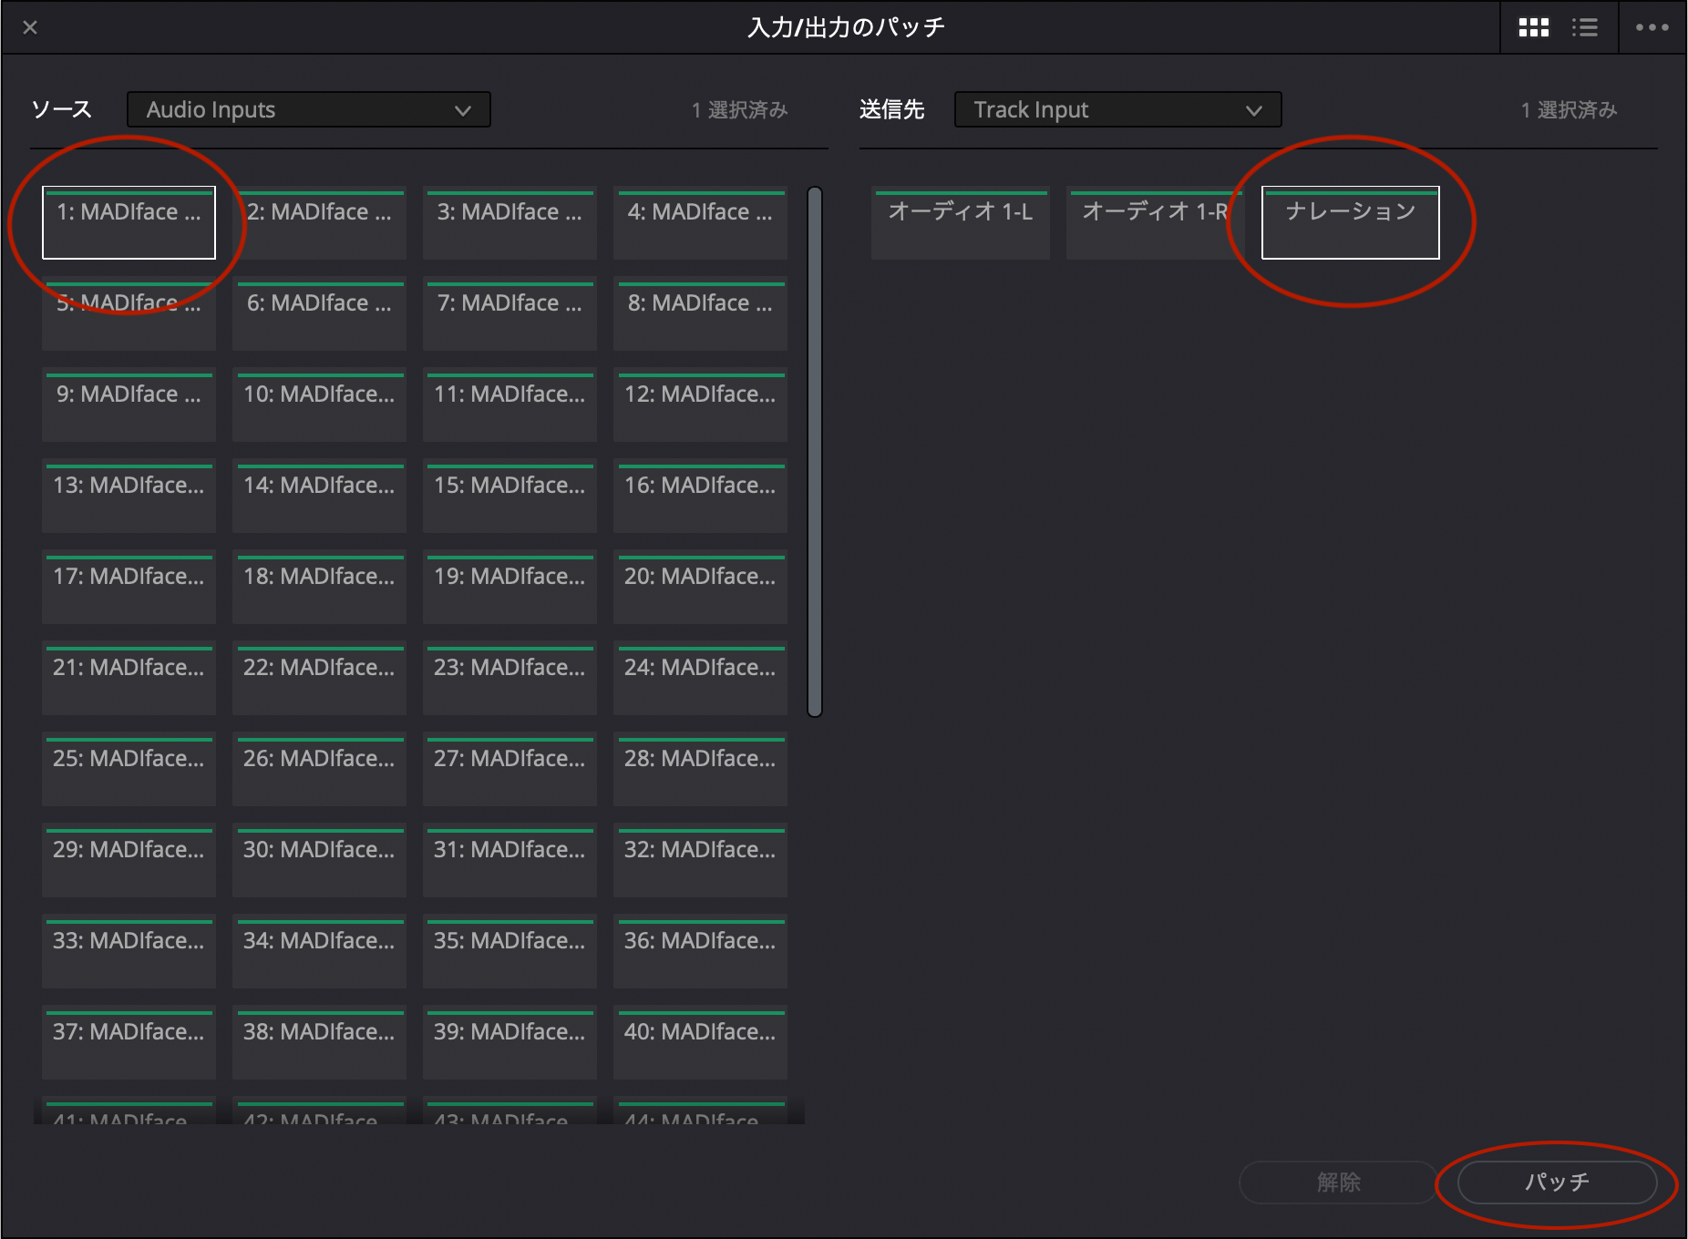Image resolution: width=1688 pixels, height=1239 pixels.
Task: Choose source input 8: MADIface
Action: tap(700, 313)
